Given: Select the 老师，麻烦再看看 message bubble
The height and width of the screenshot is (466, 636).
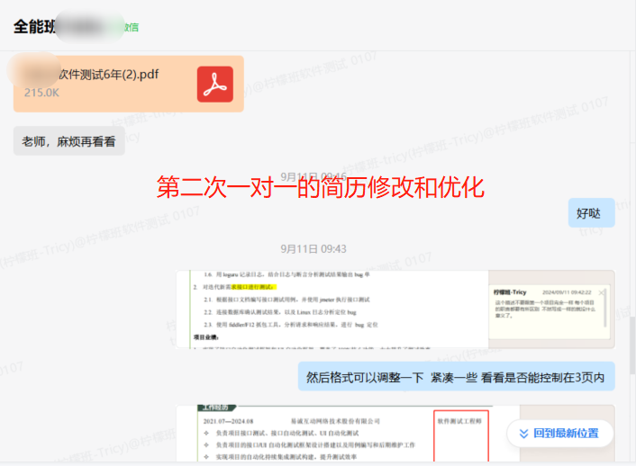Looking at the screenshot, I should pos(68,141).
